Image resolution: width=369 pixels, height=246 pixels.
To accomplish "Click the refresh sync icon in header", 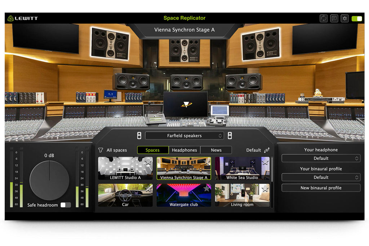I will coord(324,18).
